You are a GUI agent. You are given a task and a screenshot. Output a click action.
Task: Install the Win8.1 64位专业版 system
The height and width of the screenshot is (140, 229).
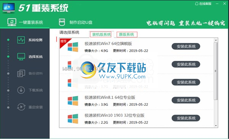pos(186,100)
